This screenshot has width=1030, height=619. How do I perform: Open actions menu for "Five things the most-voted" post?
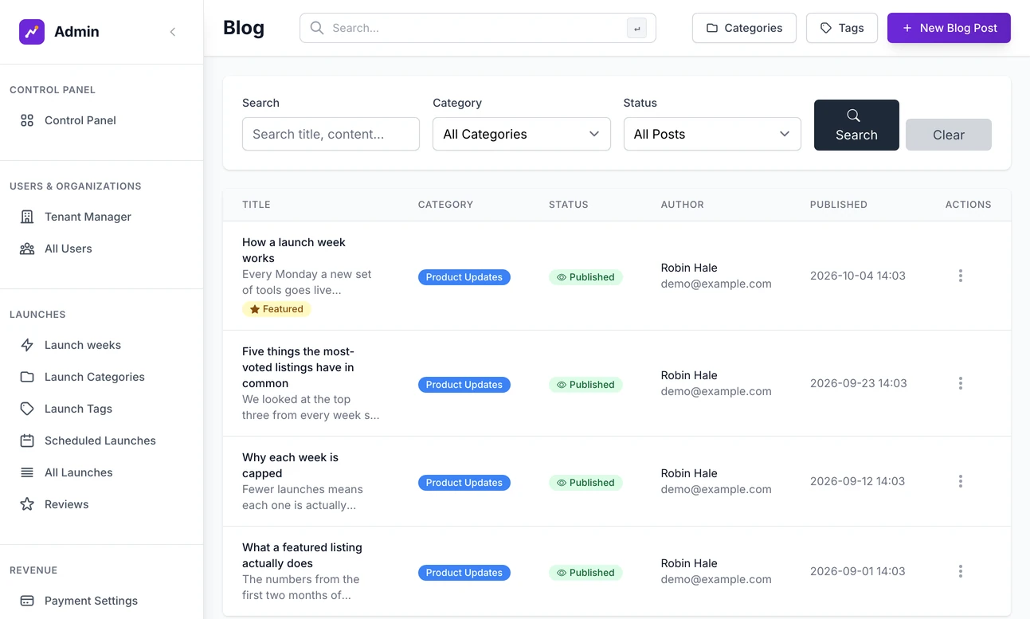click(961, 383)
